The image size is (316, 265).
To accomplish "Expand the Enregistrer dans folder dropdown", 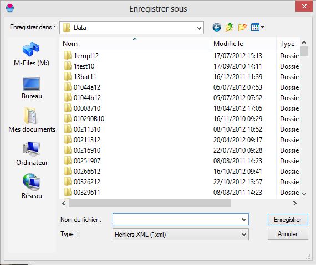I will 199,28.
